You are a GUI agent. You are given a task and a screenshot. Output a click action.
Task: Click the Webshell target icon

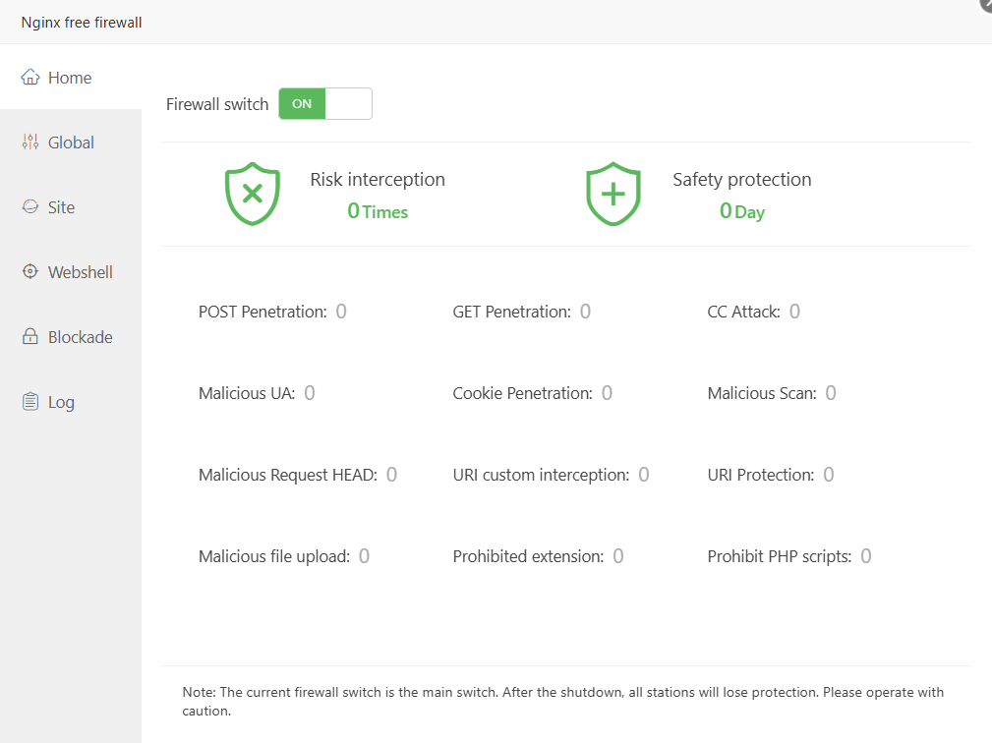(x=30, y=272)
